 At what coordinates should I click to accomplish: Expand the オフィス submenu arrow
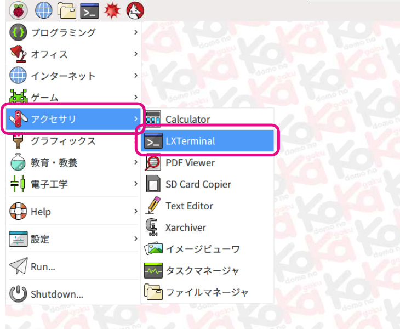coord(136,54)
